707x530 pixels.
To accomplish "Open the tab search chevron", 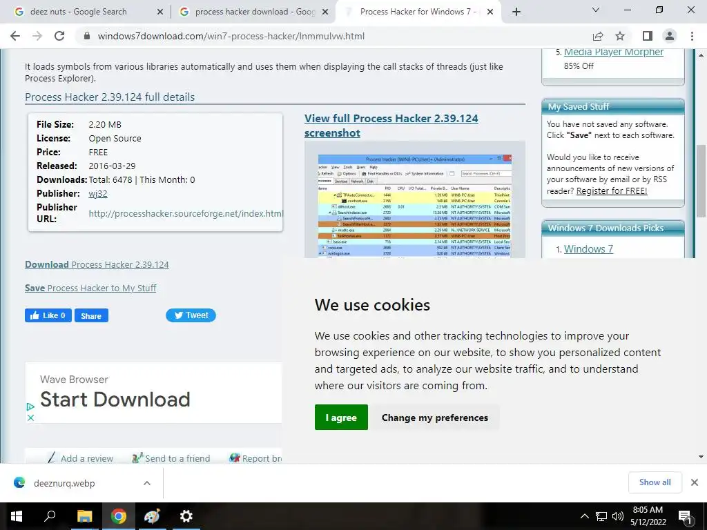I will coord(596,10).
